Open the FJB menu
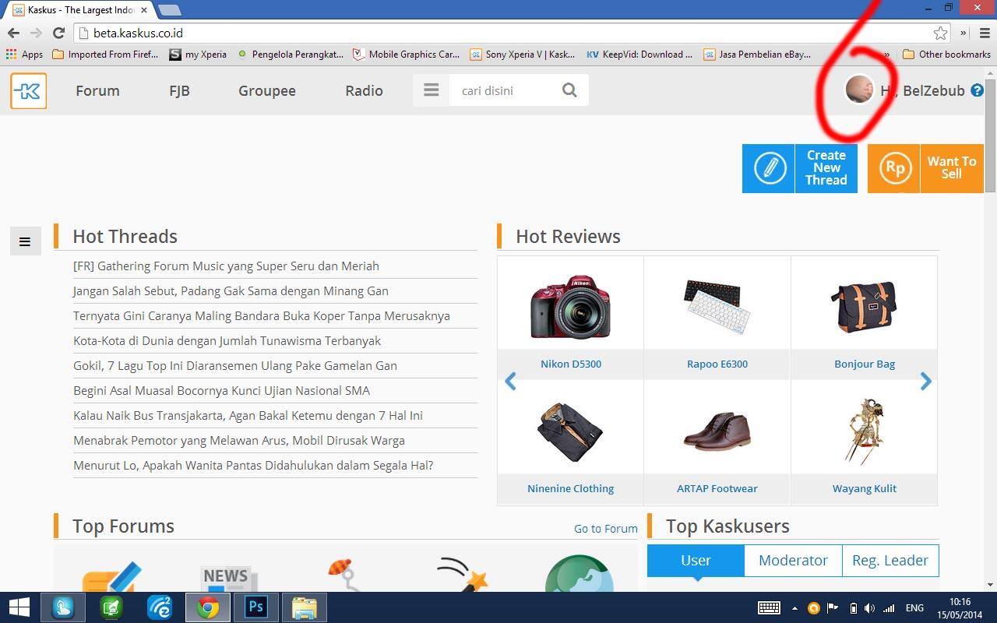 pos(179,90)
